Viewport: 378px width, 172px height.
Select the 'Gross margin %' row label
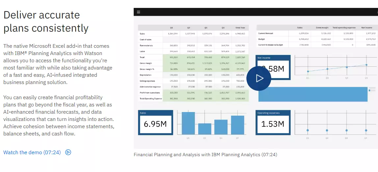pos(147,69)
